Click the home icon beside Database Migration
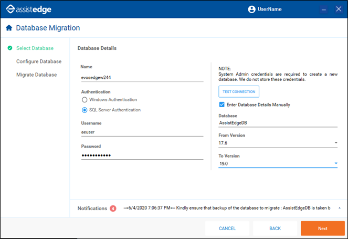Viewport: 348px width, 239px height. (x=9, y=28)
